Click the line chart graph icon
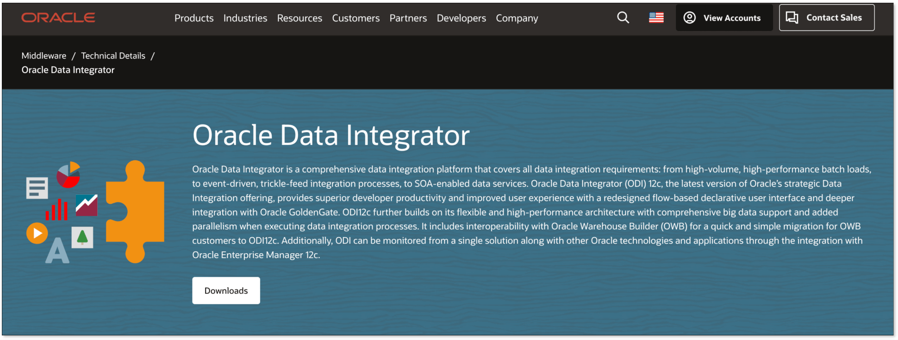Screen dimensions: 898x340 point(87,205)
